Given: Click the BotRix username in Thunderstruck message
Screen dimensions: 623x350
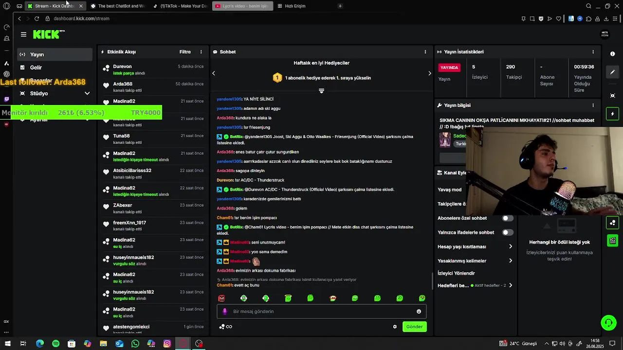Looking at the screenshot, I should [237, 190].
